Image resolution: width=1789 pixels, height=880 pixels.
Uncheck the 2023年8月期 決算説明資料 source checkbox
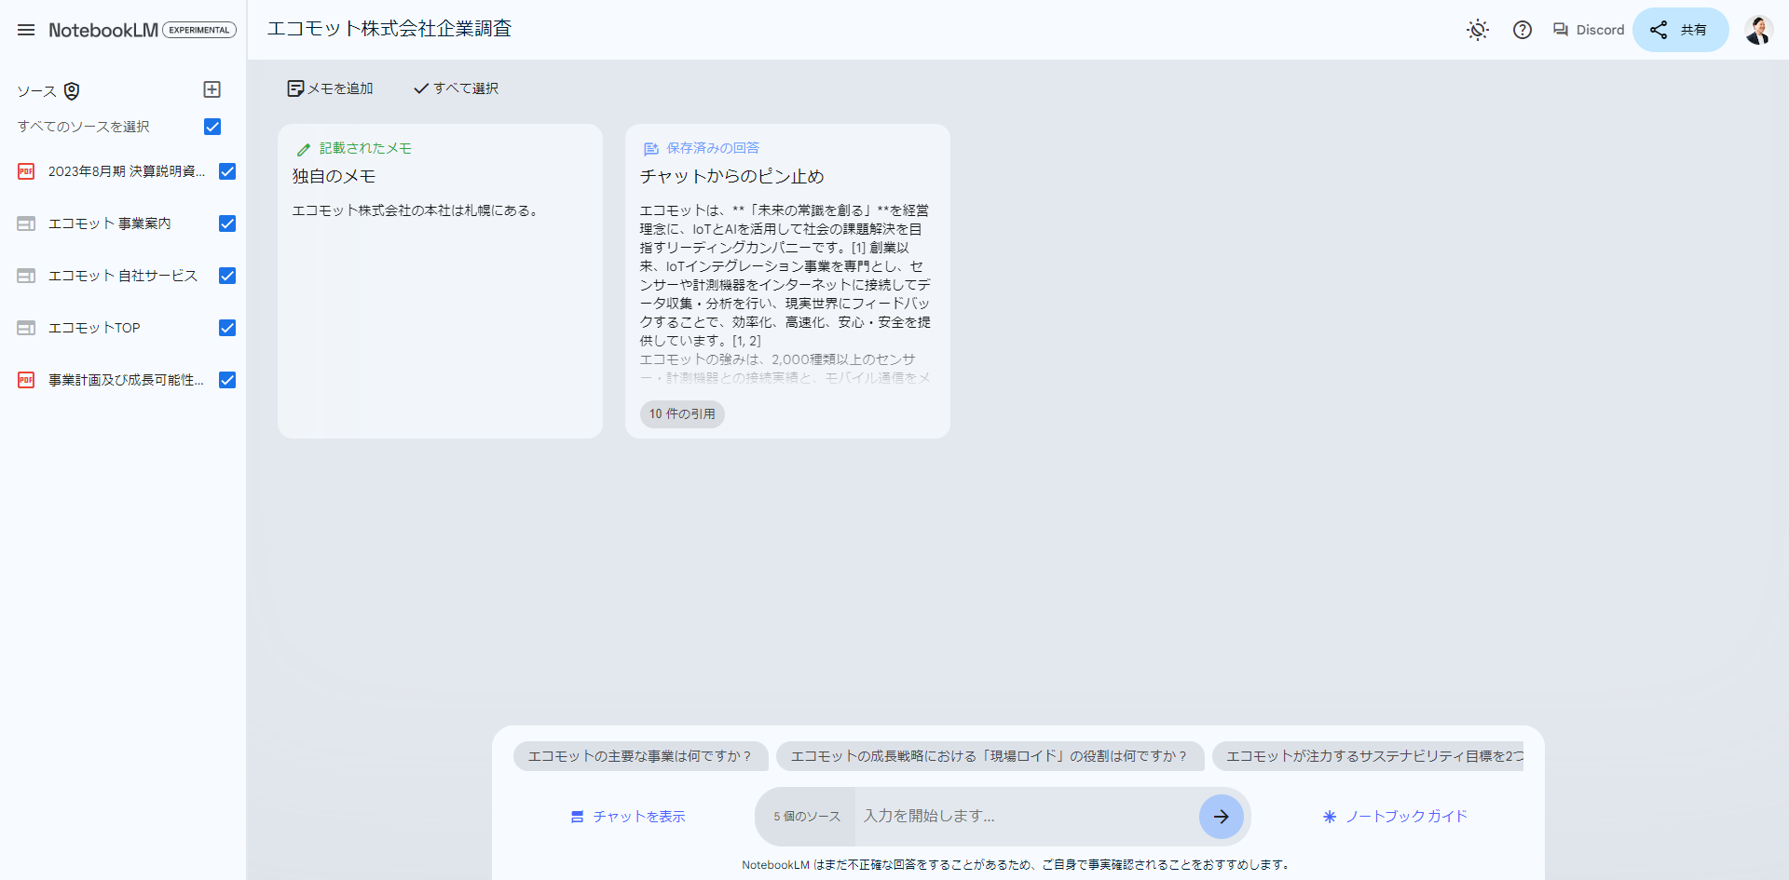227,171
